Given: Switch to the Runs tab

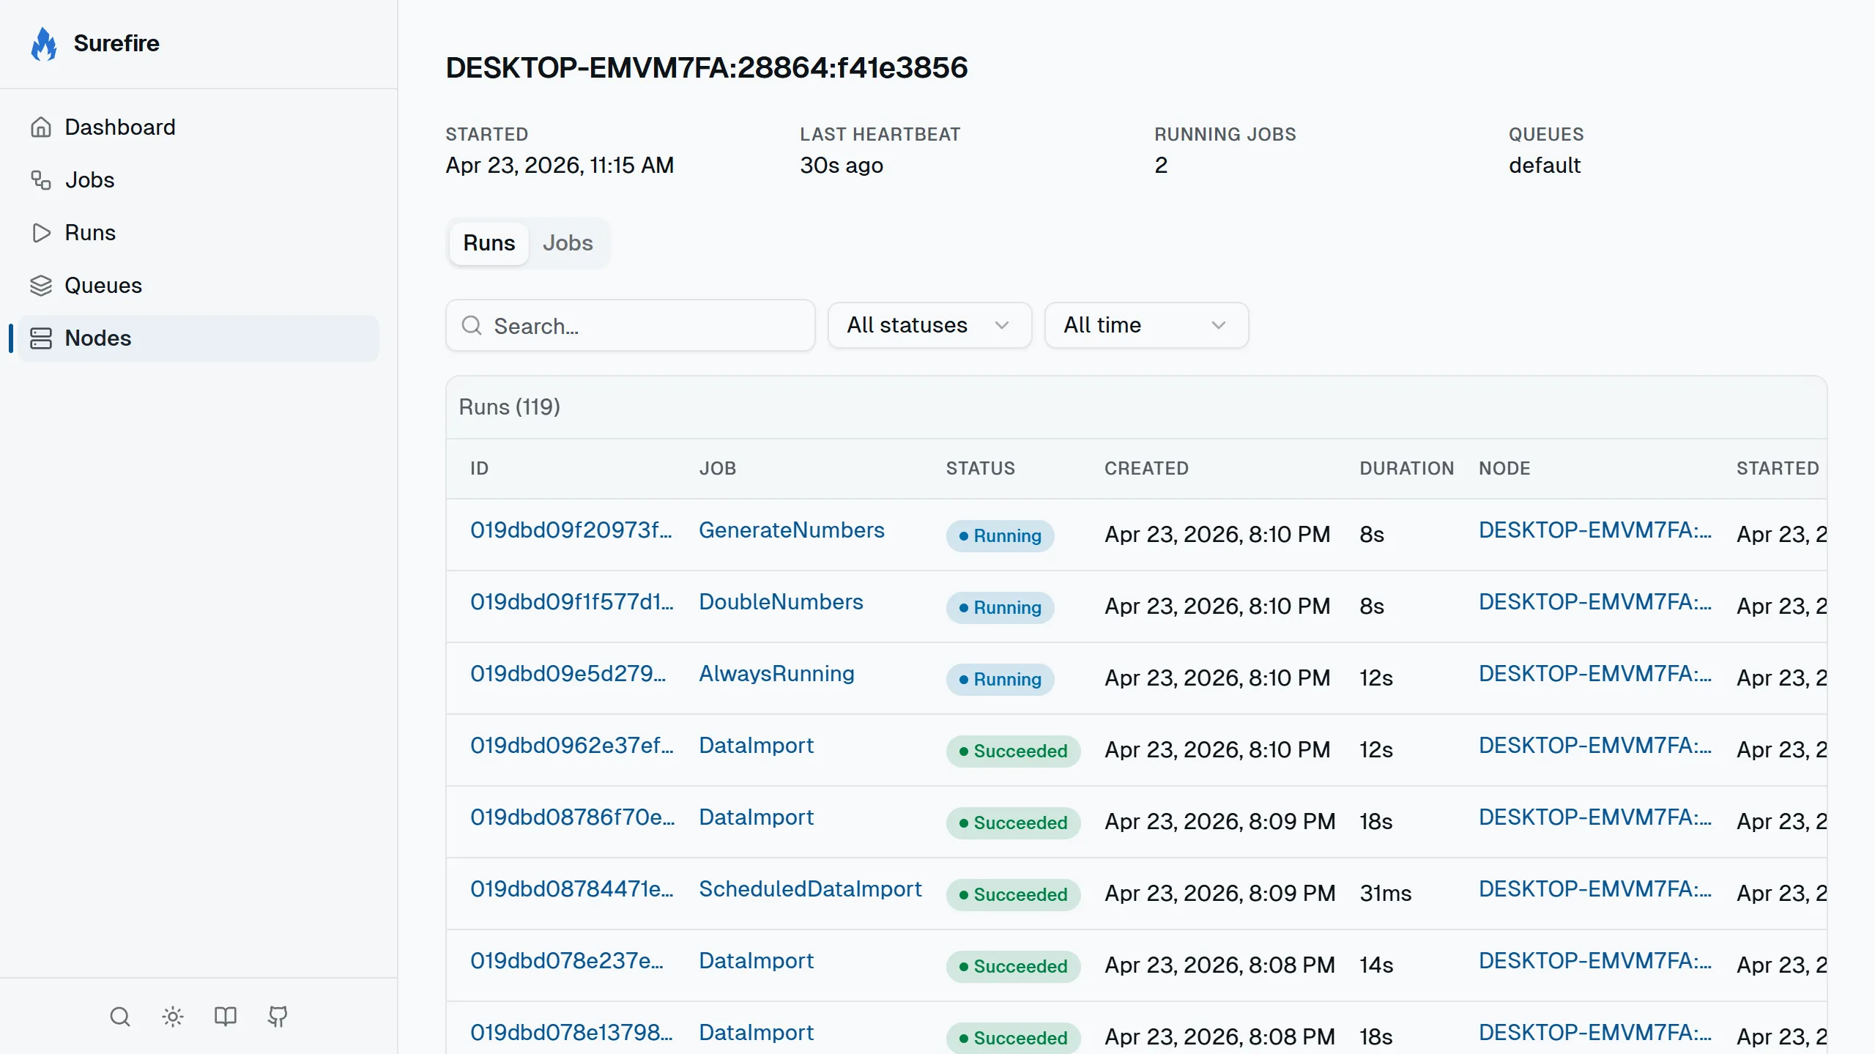Looking at the screenshot, I should 489,243.
